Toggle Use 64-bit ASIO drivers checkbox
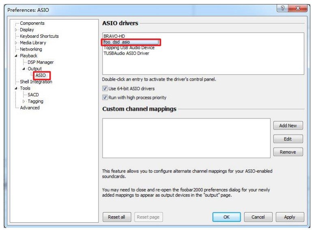The width and height of the screenshot is (314, 230). 105,88
